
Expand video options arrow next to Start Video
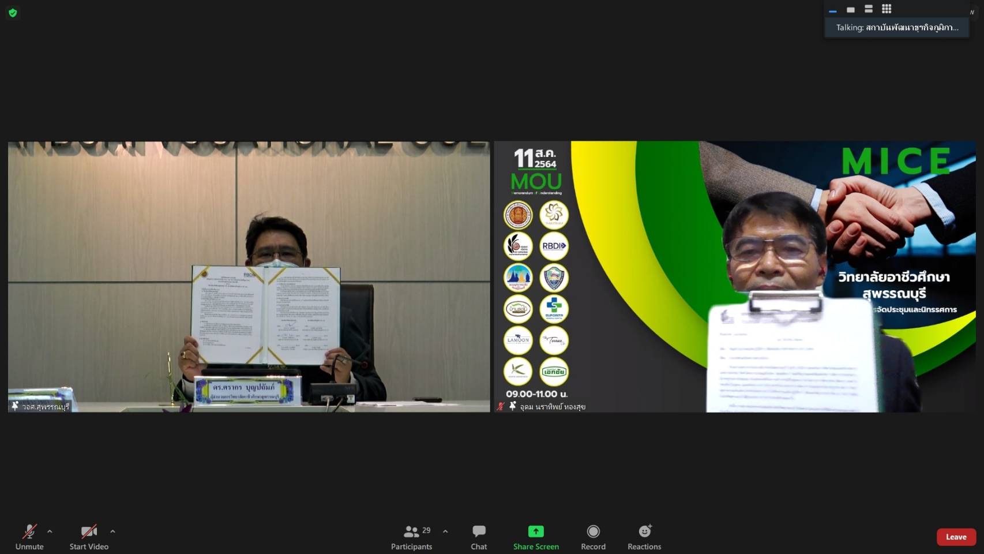[x=112, y=531]
